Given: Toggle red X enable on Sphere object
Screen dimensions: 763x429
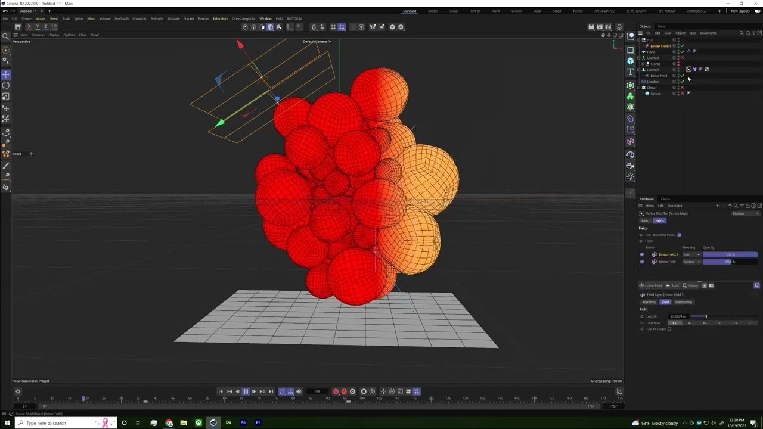Looking at the screenshot, I should pyautogui.click(x=683, y=94).
